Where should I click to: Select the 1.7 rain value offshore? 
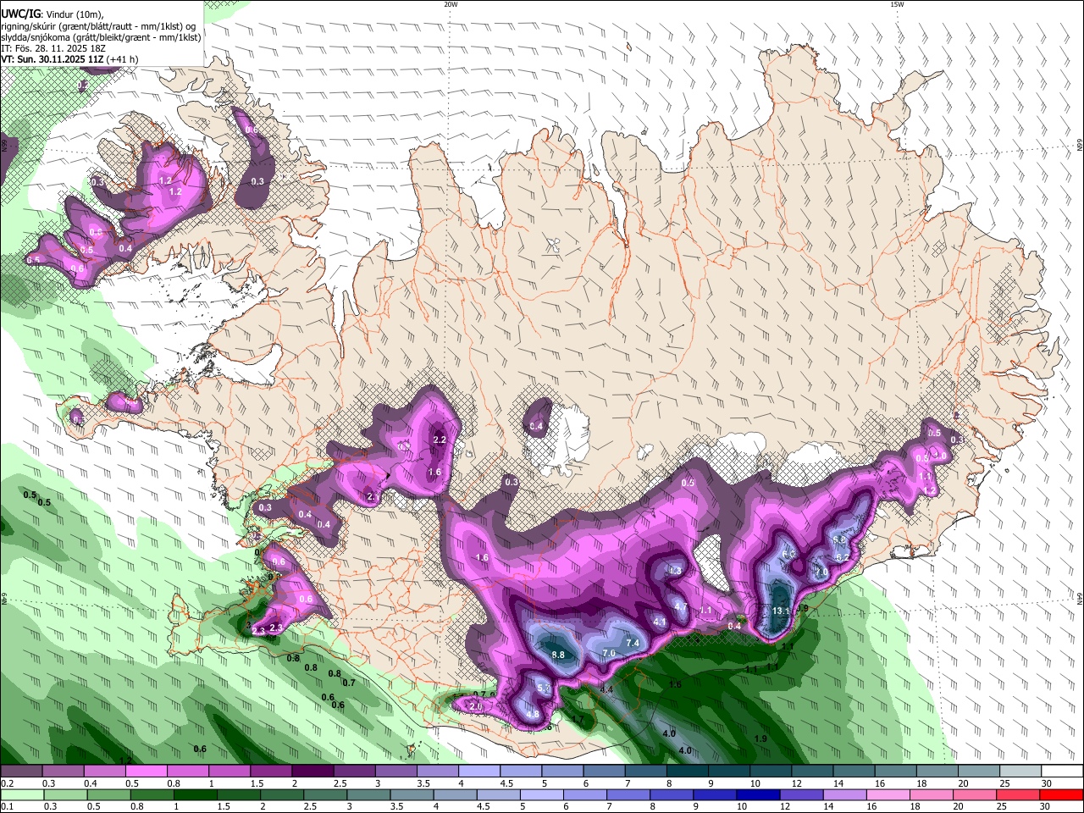[x=578, y=720]
